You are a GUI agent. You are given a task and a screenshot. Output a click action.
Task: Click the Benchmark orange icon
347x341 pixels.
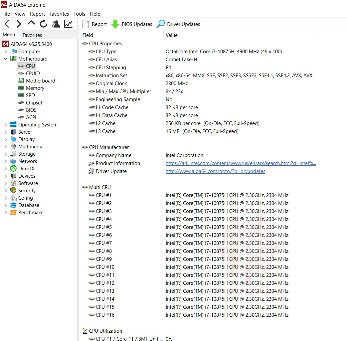(x=13, y=213)
